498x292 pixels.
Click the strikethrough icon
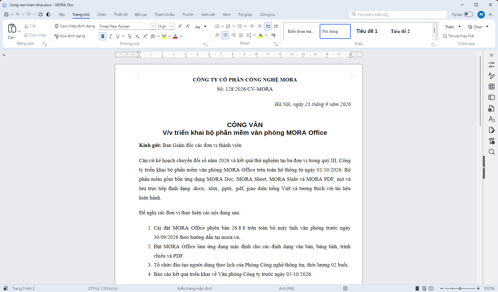[130, 36]
